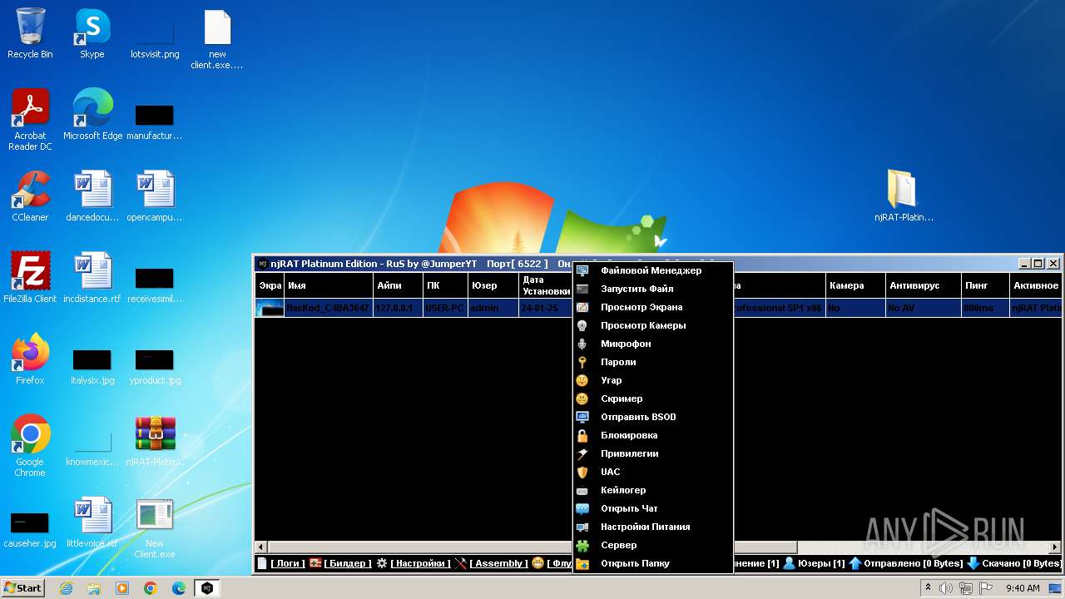Click the Юзеры user icon in status bar
Screen dimensions: 1065x599
(x=789, y=563)
